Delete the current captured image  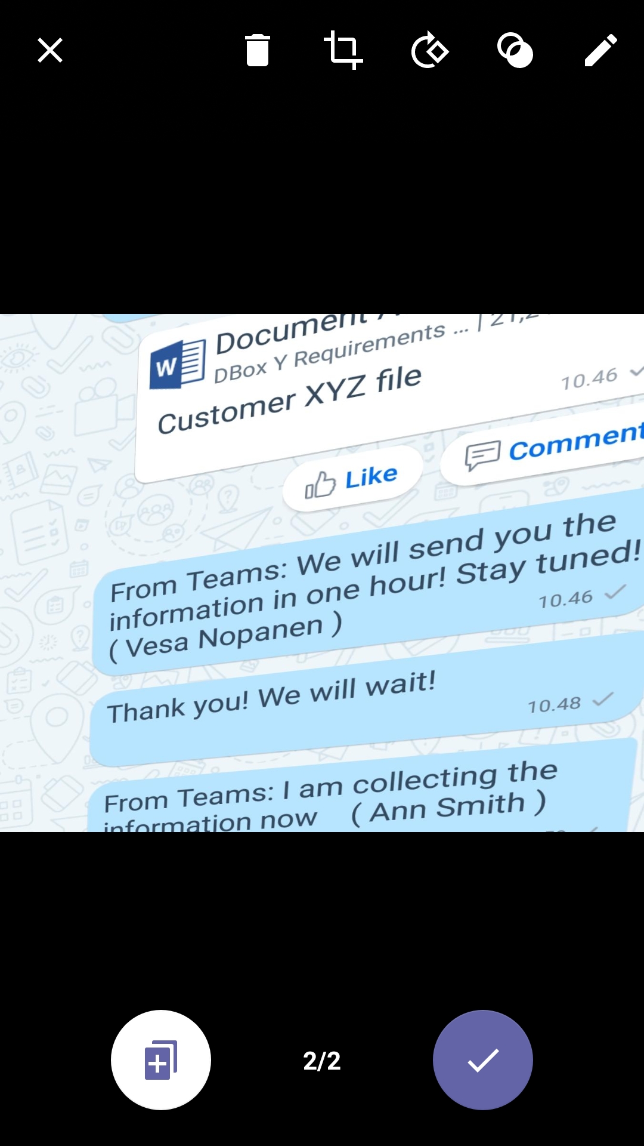[258, 50]
